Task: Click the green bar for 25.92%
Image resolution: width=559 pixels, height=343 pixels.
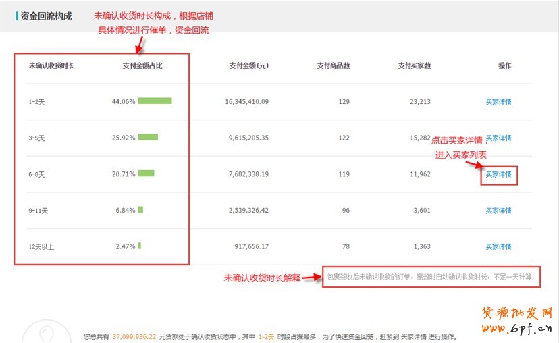Action: tap(148, 137)
